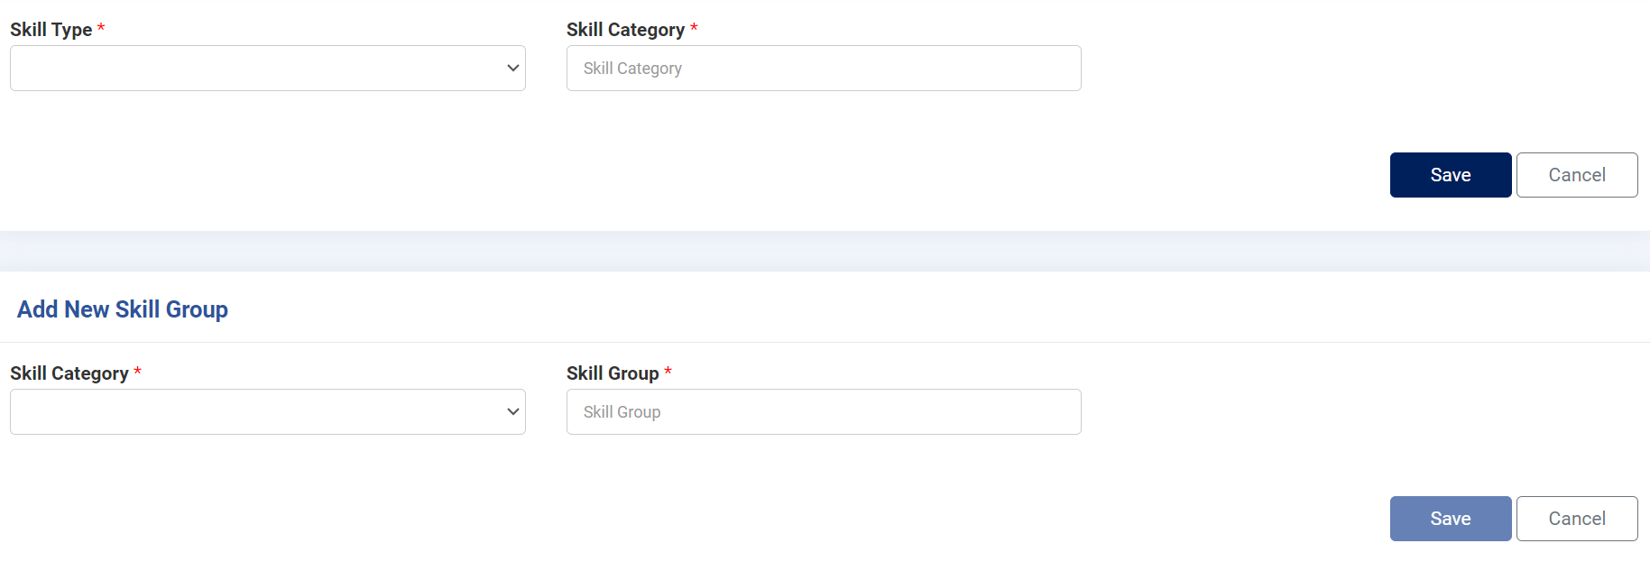Click the chevron arrow in Skill Category select
The image size is (1650, 571).
pyautogui.click(x=513, y=412)
